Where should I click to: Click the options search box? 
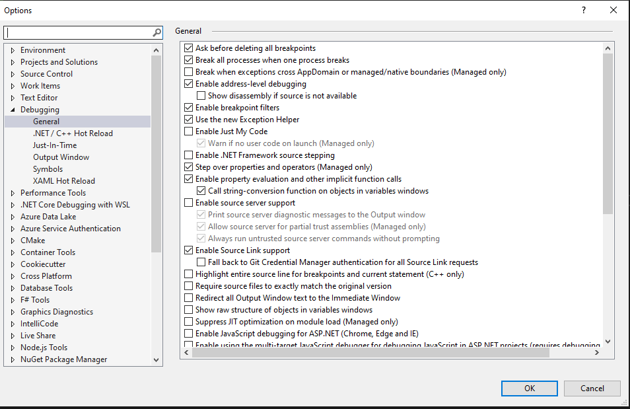click(78, 32)
